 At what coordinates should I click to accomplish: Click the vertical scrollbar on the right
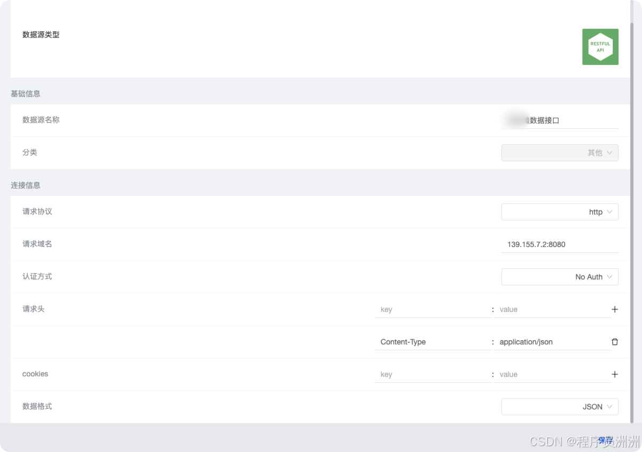coord(632,213)
